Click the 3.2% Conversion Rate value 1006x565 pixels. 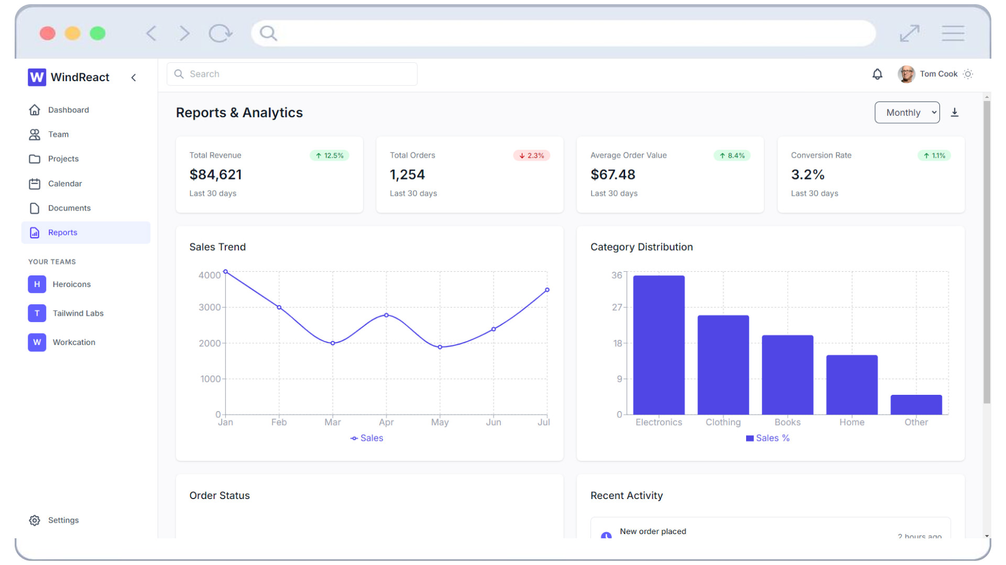coord(807,175)
